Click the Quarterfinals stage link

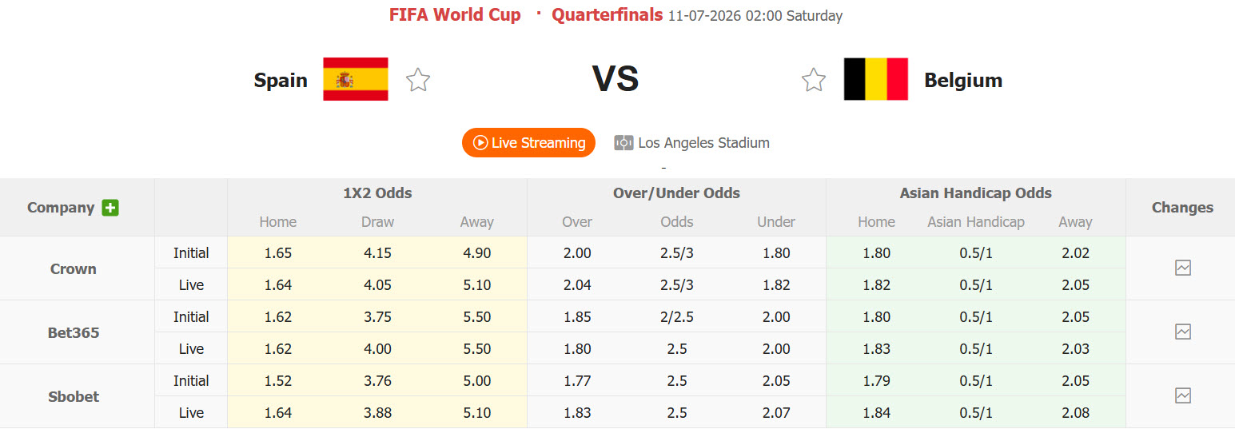(608, 15)
